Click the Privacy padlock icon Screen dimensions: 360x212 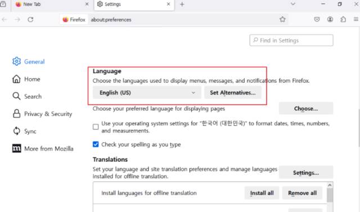16,114
